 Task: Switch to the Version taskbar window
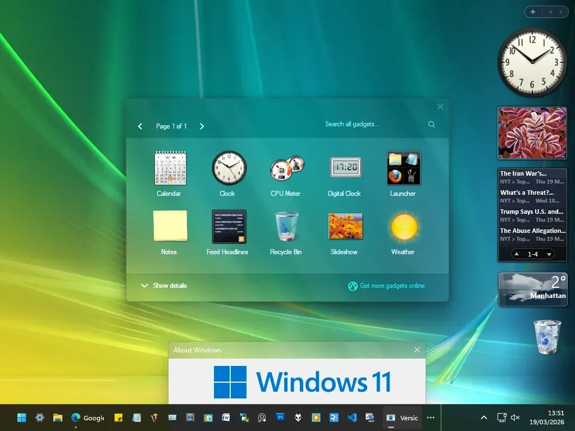[402, 418]
